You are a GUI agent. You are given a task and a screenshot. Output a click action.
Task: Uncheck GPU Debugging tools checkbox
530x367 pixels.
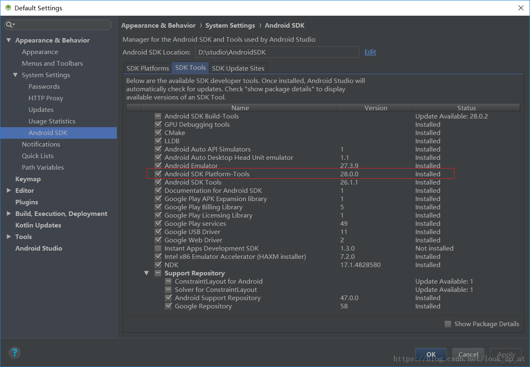[x=158, y=125]
